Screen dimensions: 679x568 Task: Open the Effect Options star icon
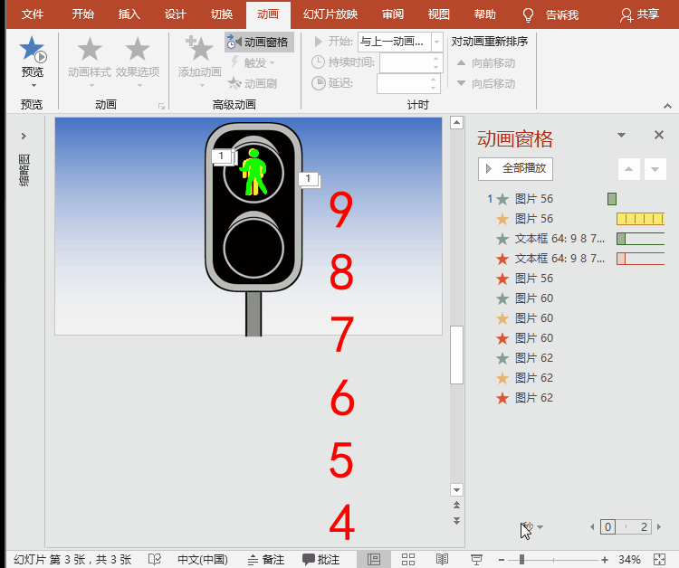tap(138, 49)
